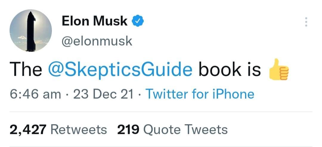Open Elon Musk's profile picture
Screen dimensions: 322x147
(x=31, y=31)
